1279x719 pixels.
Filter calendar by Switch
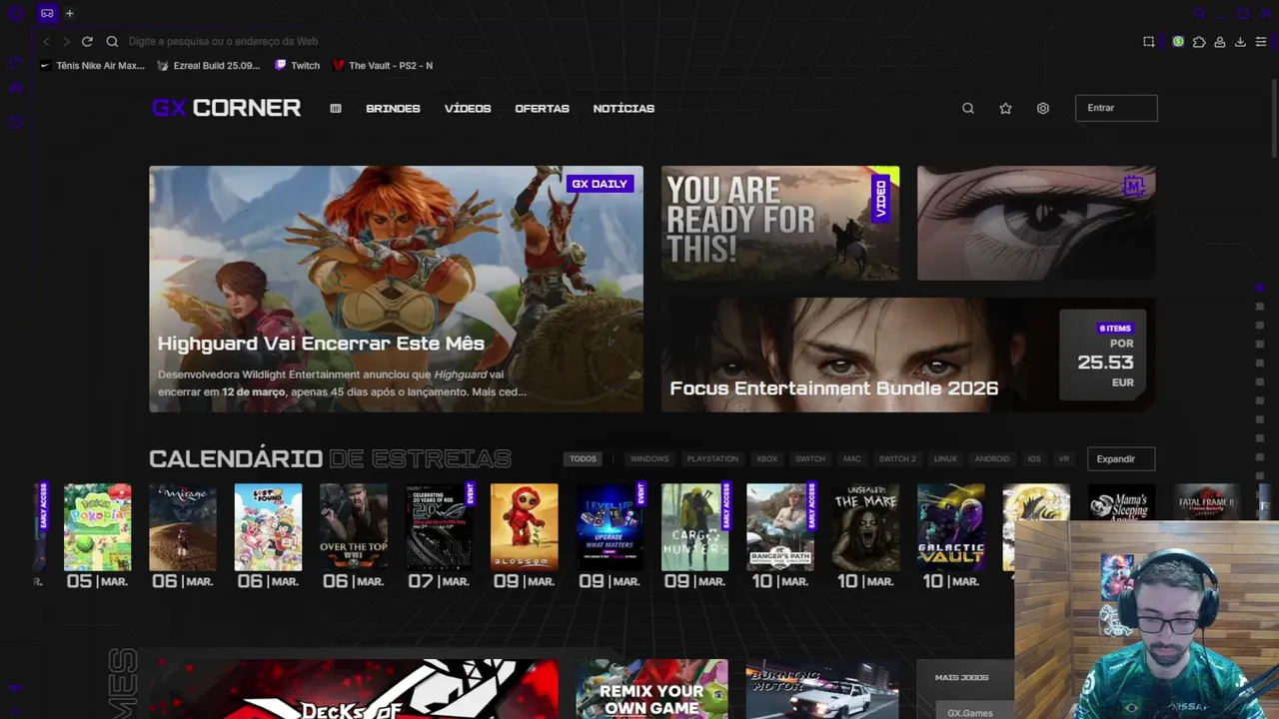[x=810, y=458]
